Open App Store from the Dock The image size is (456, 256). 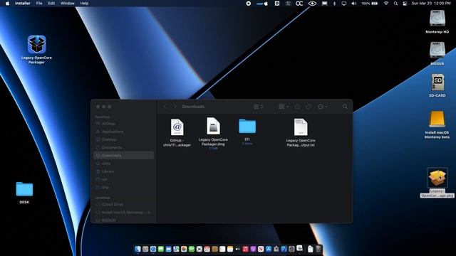click(x=269, y=249)
